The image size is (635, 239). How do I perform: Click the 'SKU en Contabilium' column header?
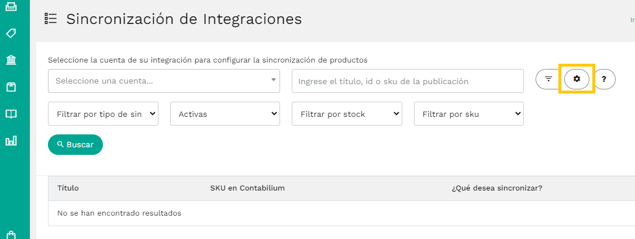[247, 188]
